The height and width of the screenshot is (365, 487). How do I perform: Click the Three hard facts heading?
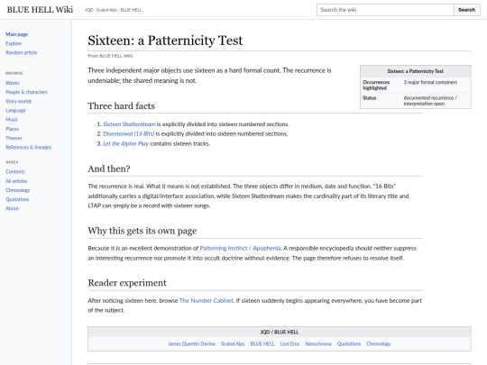(x=121, y=106)
